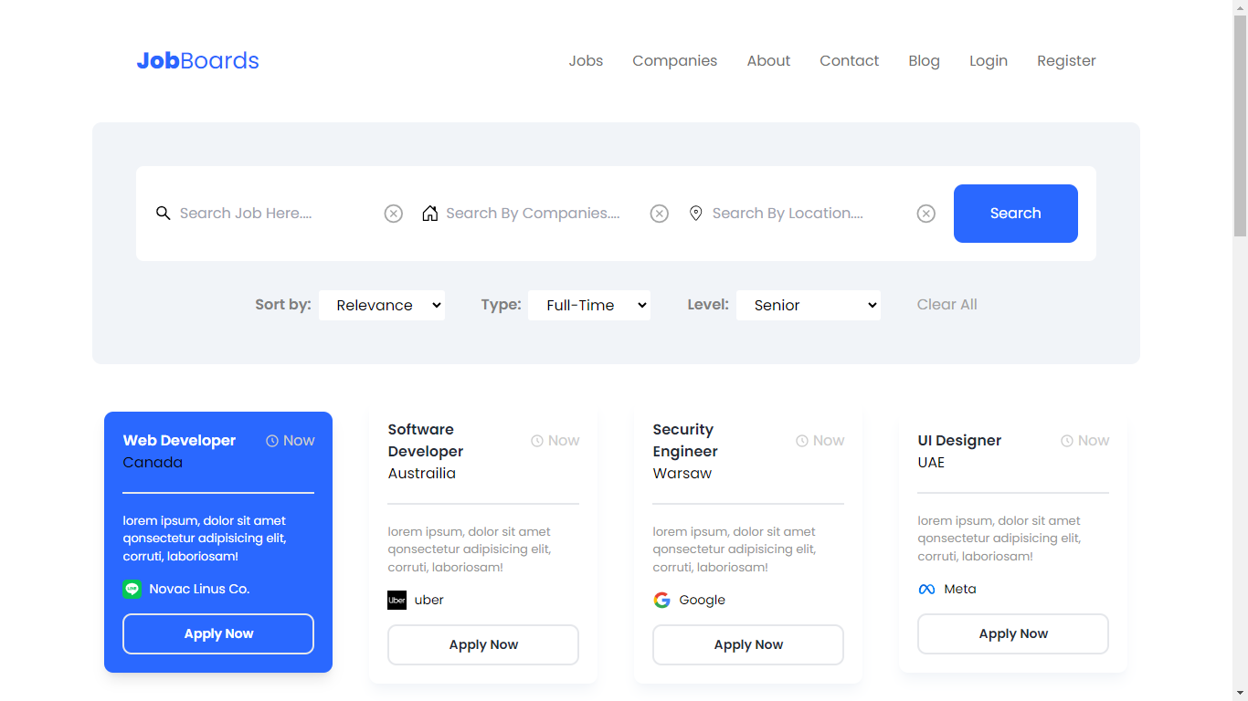This screenshot has height=701, width=1248.
Task: Click the Level: label
Action: coord(708,305)
